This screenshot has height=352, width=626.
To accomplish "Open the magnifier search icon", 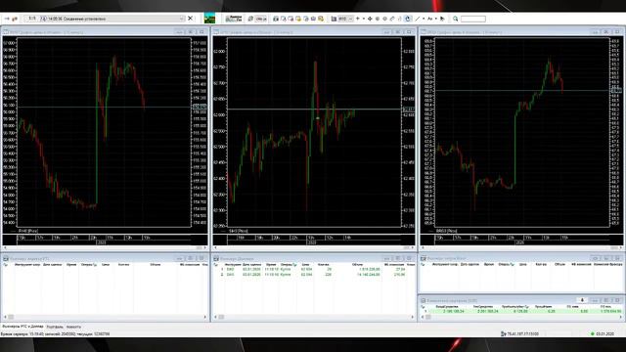I will (455, 19).
